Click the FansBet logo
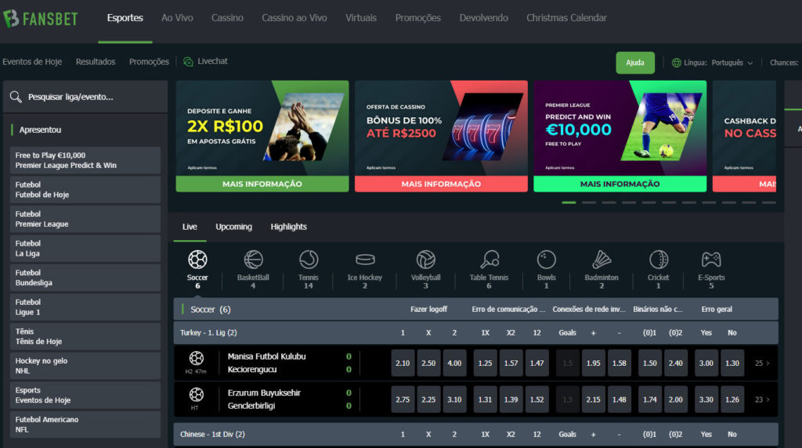The height and width of the screenshot is (448, 802). [41, 19]
